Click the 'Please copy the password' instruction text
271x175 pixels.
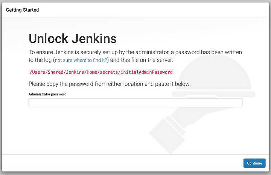tap(110, 84)
